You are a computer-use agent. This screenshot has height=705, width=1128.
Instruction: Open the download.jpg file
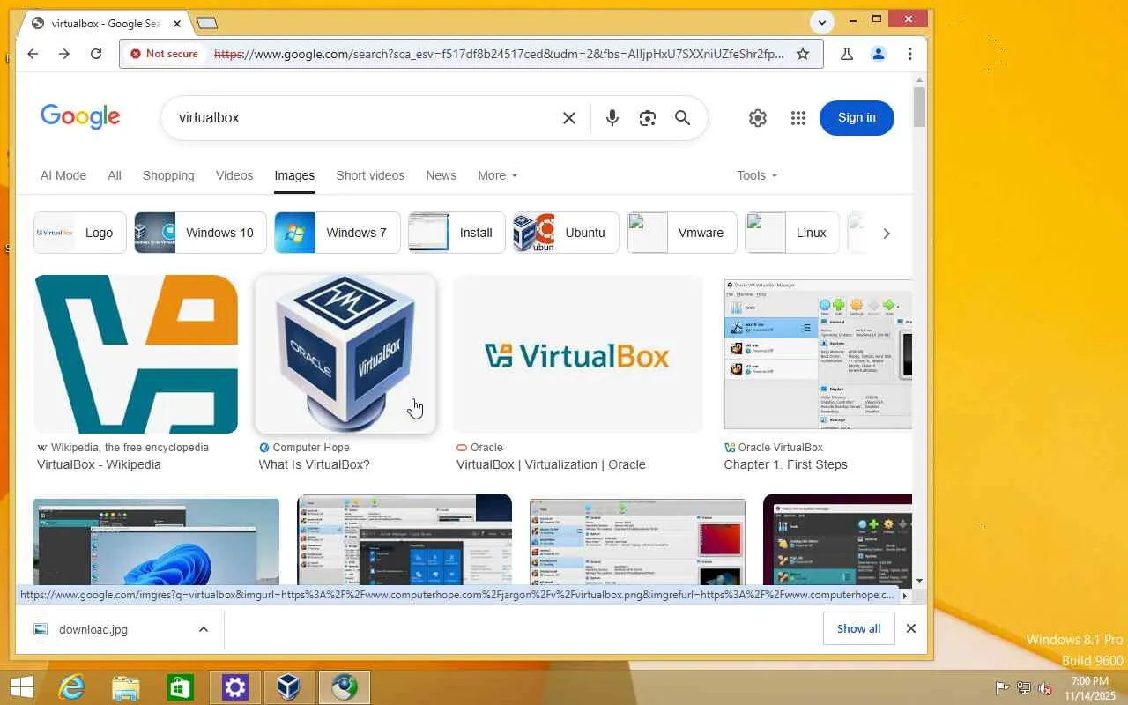93,629
